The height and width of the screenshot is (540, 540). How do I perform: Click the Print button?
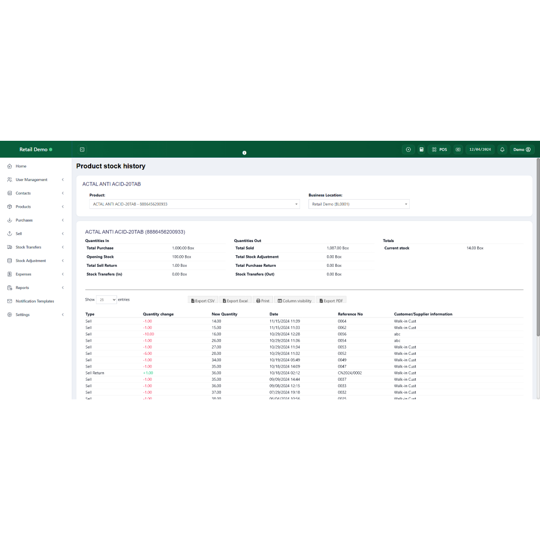pos(263,301)
